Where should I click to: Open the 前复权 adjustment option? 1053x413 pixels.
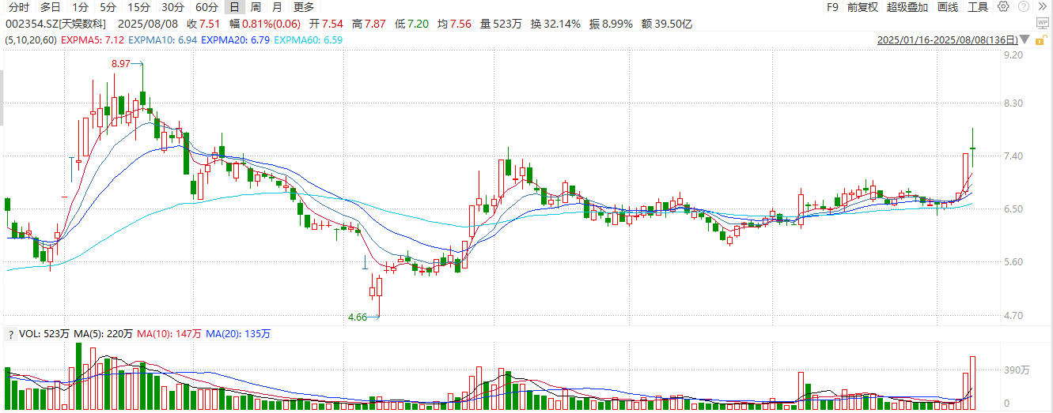[862, 7]
